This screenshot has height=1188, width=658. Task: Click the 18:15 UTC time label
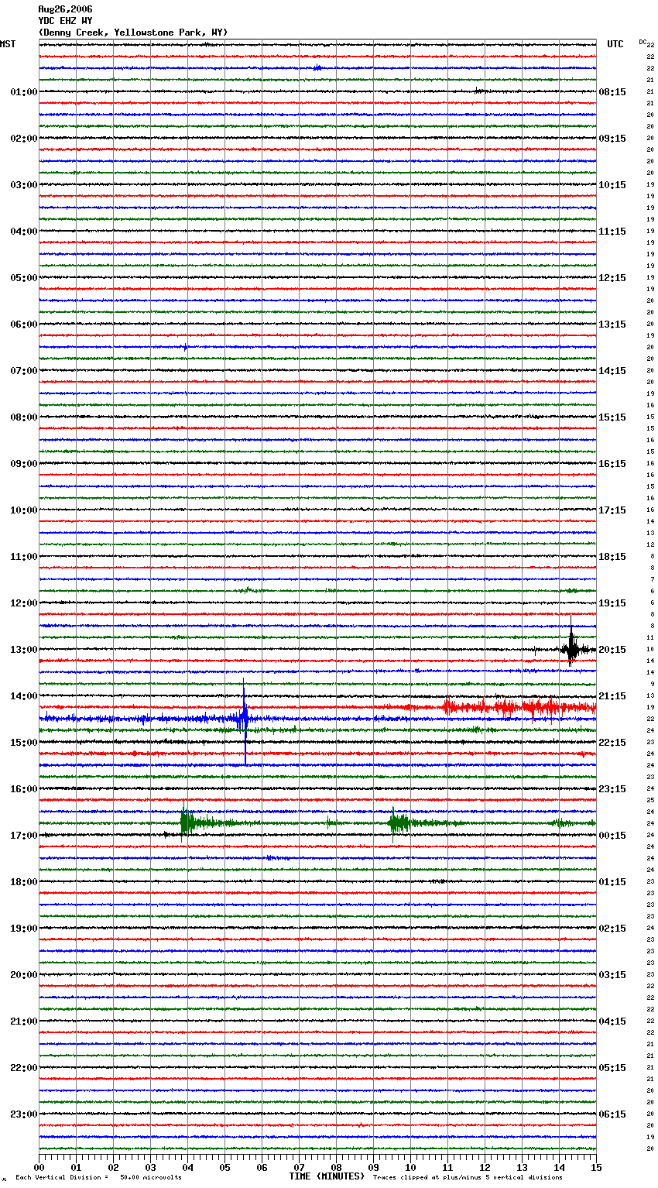[x=612, y=557]
